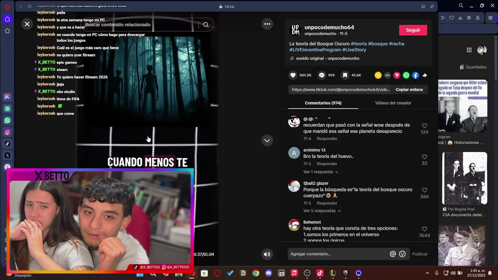
Task: Open TikTok in the Opera sidebar
Action: coord(7,144)
